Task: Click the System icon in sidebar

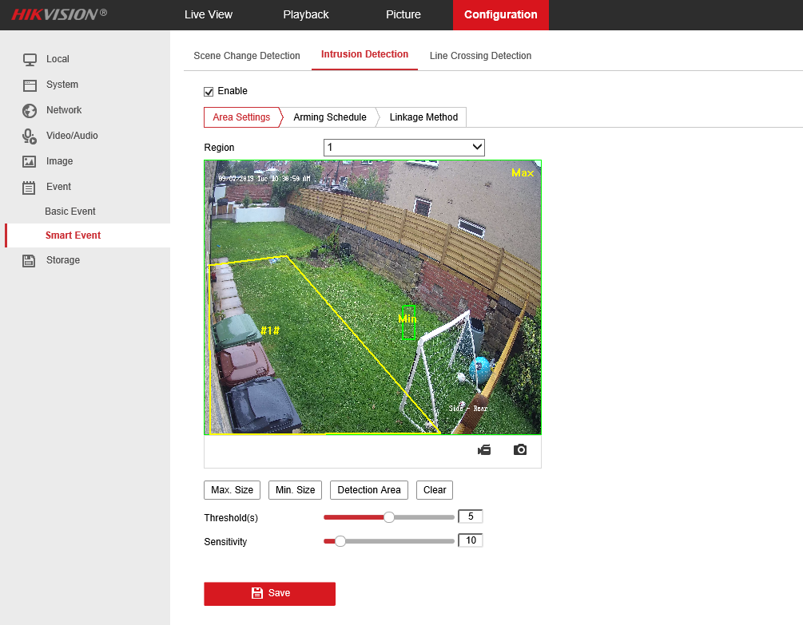Action: (30, 85)
